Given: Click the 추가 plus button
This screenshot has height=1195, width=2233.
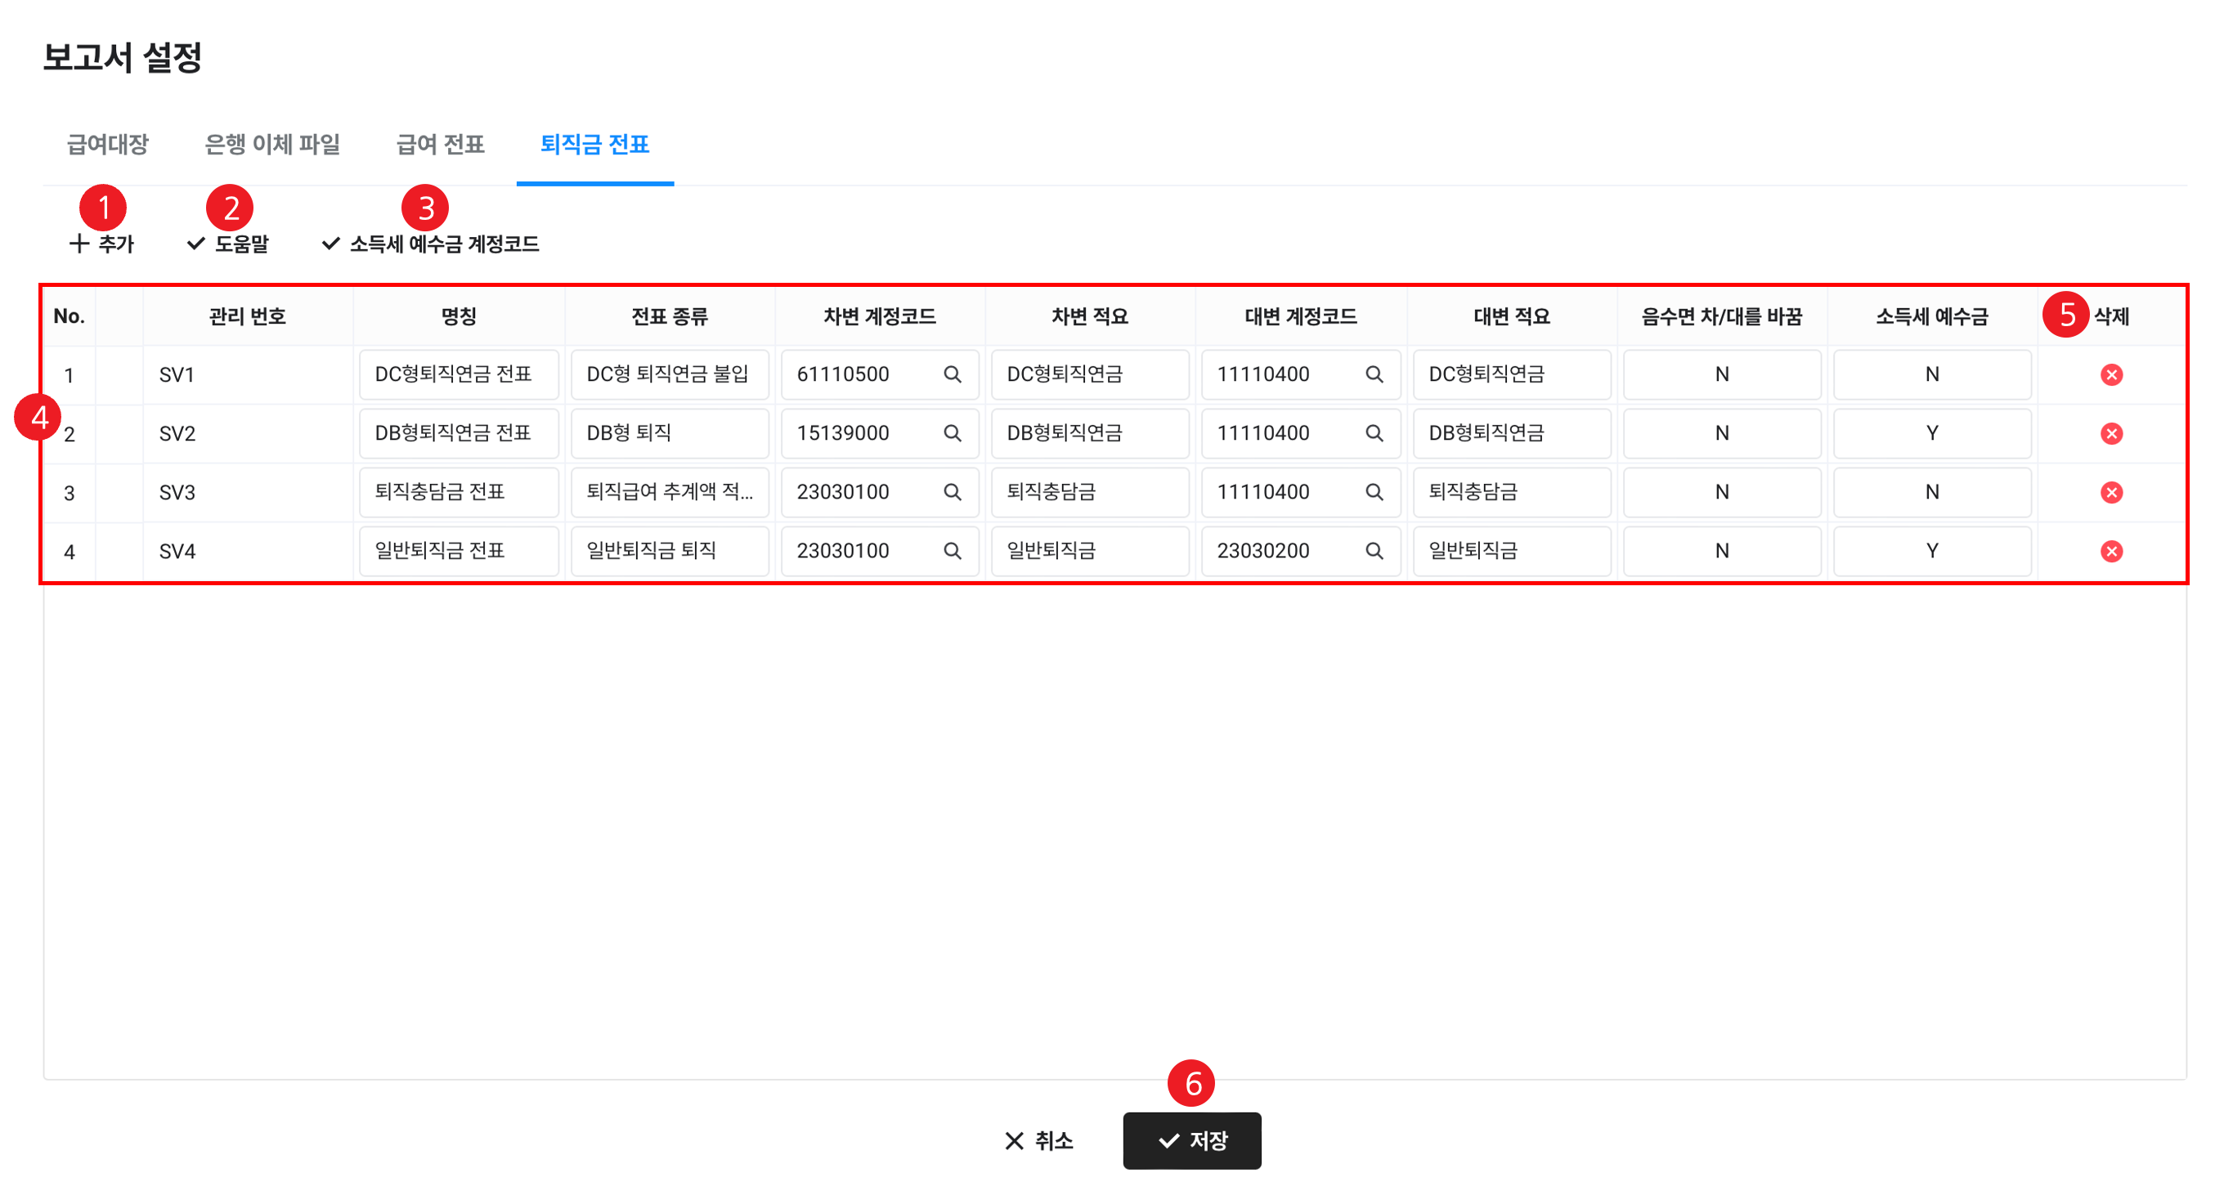Looking at the screenshot, I should tap(102, 244).
